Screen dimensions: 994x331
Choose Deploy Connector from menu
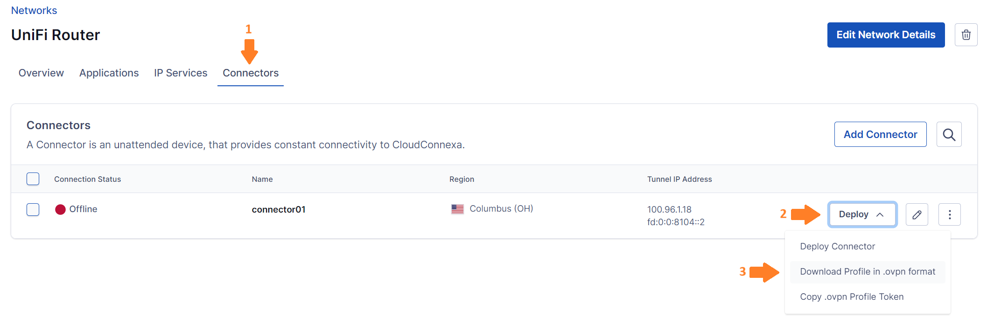point(838,246)
